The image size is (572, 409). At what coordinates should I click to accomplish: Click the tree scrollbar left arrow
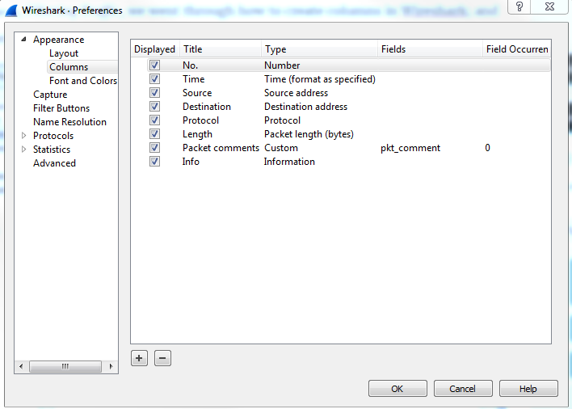pyautogui.click(x=21, y=366)
